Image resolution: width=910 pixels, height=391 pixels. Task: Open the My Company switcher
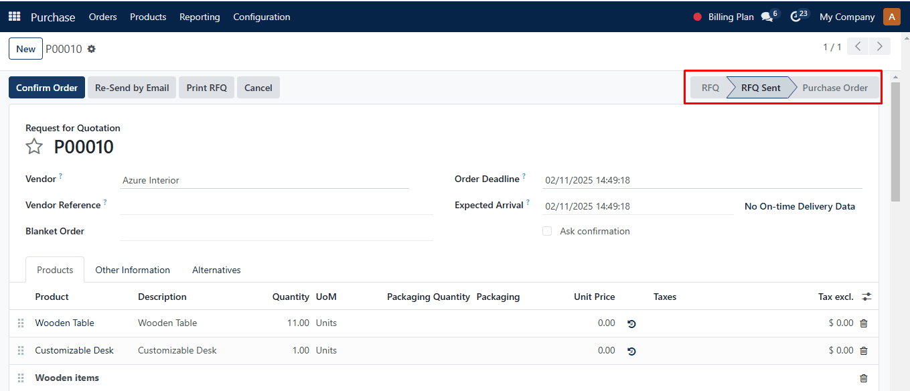(847, 17)
